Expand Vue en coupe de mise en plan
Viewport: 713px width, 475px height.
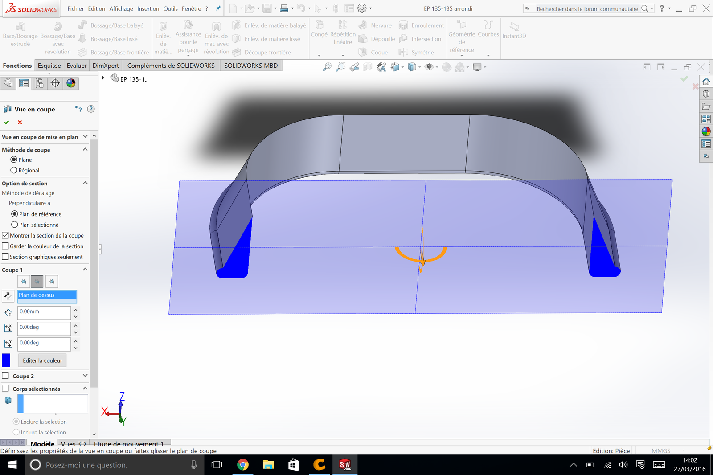click(x=85, y=137)
